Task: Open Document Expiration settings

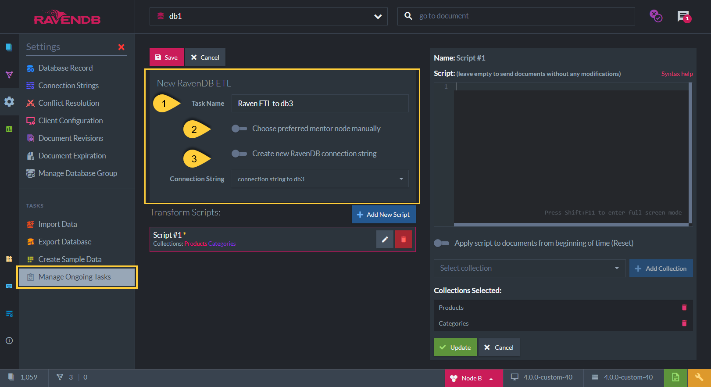Action: (72, 156)
